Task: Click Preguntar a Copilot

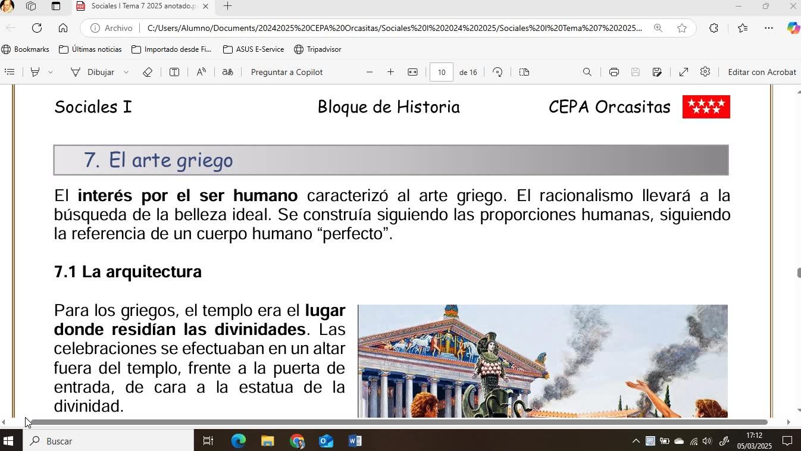Action: pyautogui.click(x=287, y=72)
